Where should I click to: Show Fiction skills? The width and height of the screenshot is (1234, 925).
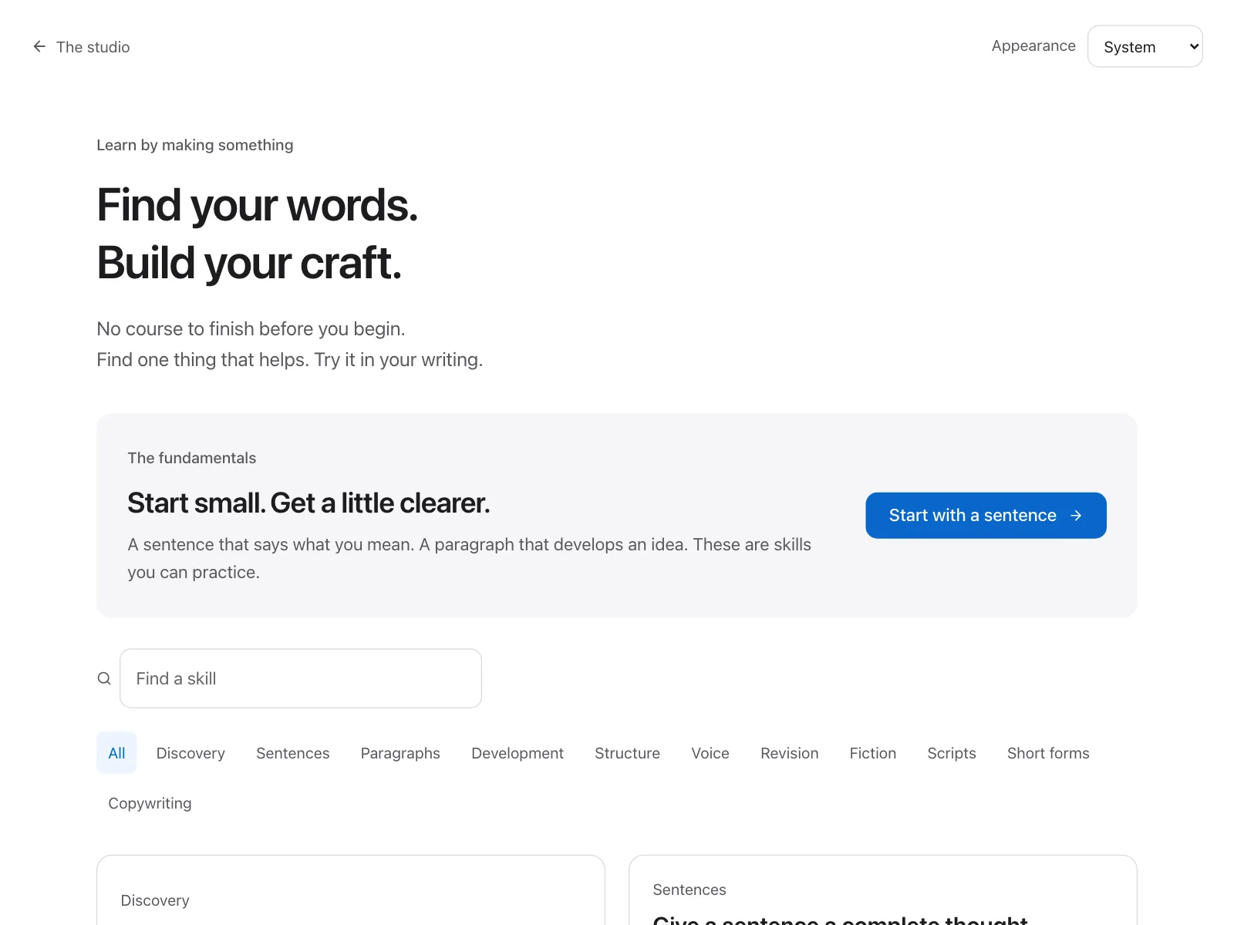pyautogui.click(x=873, y=753)
